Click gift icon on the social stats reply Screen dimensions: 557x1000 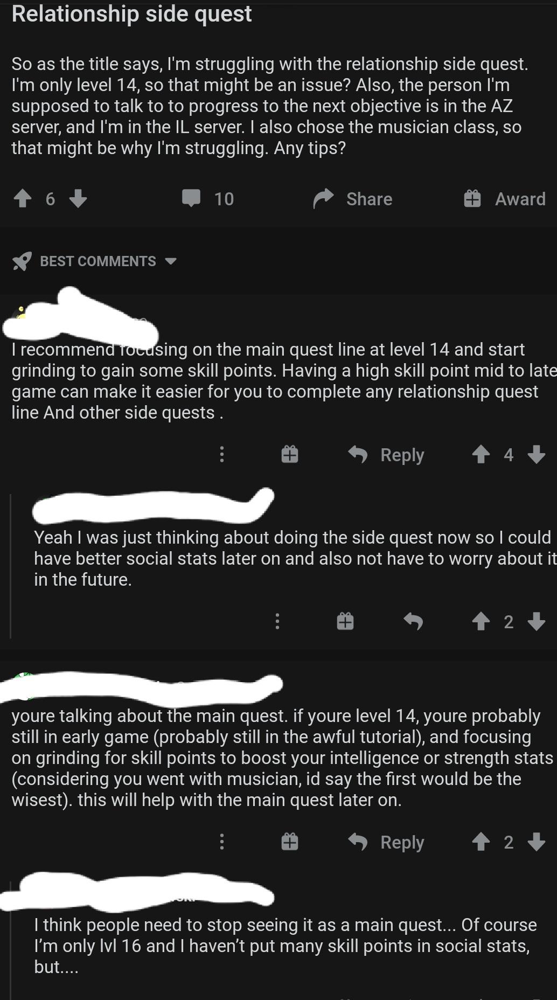(345, 622)
